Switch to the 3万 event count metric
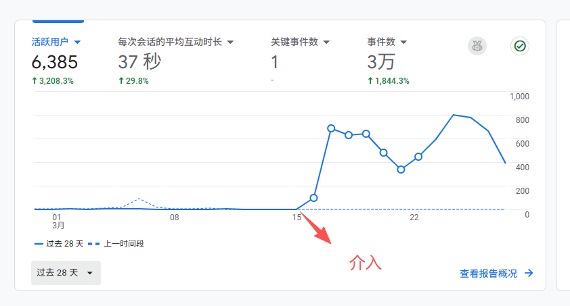This screenshot has height=306, width=570. [x=381, y=62]
